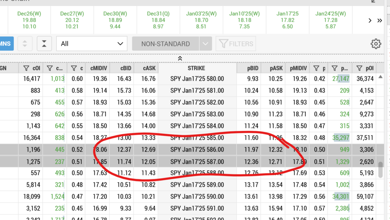This screenshot has height=220, width=390.
Task: Sort by the cMIDIV column header
Action: tap(98, 68)
